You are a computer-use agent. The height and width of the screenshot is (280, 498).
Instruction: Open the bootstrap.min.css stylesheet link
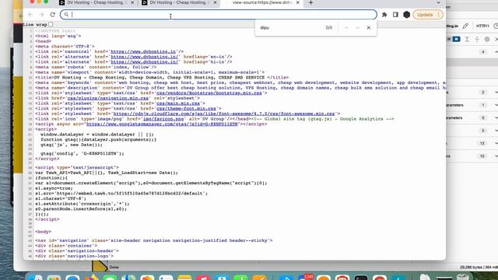tap(209, 93)
